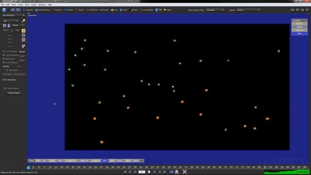Click the key icon beside Box dropdown

[23, 20]
